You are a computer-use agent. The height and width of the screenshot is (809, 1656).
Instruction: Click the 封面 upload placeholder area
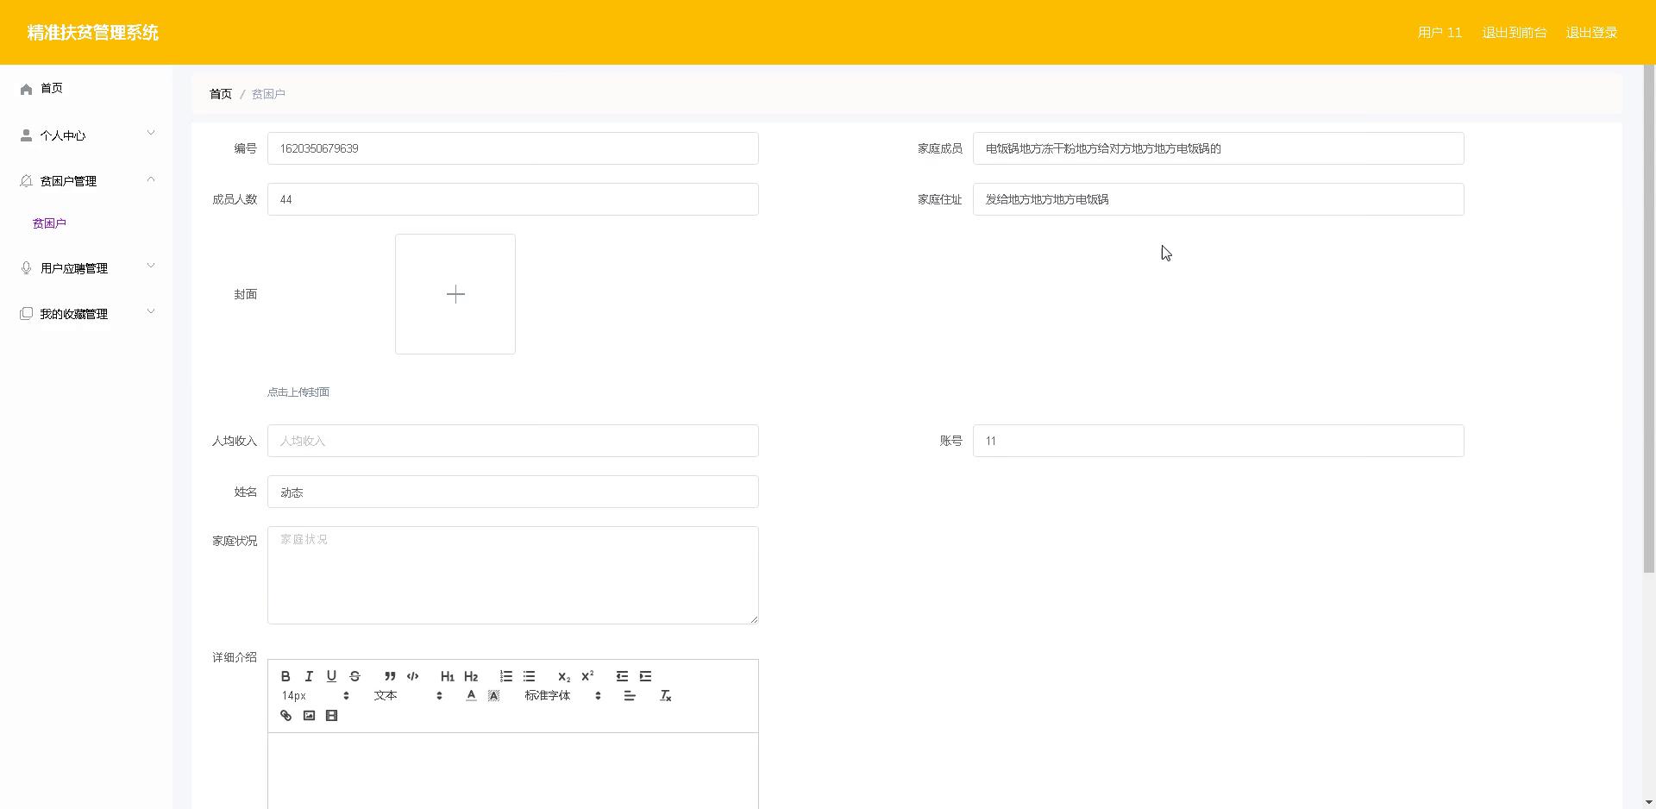(455, 293)
